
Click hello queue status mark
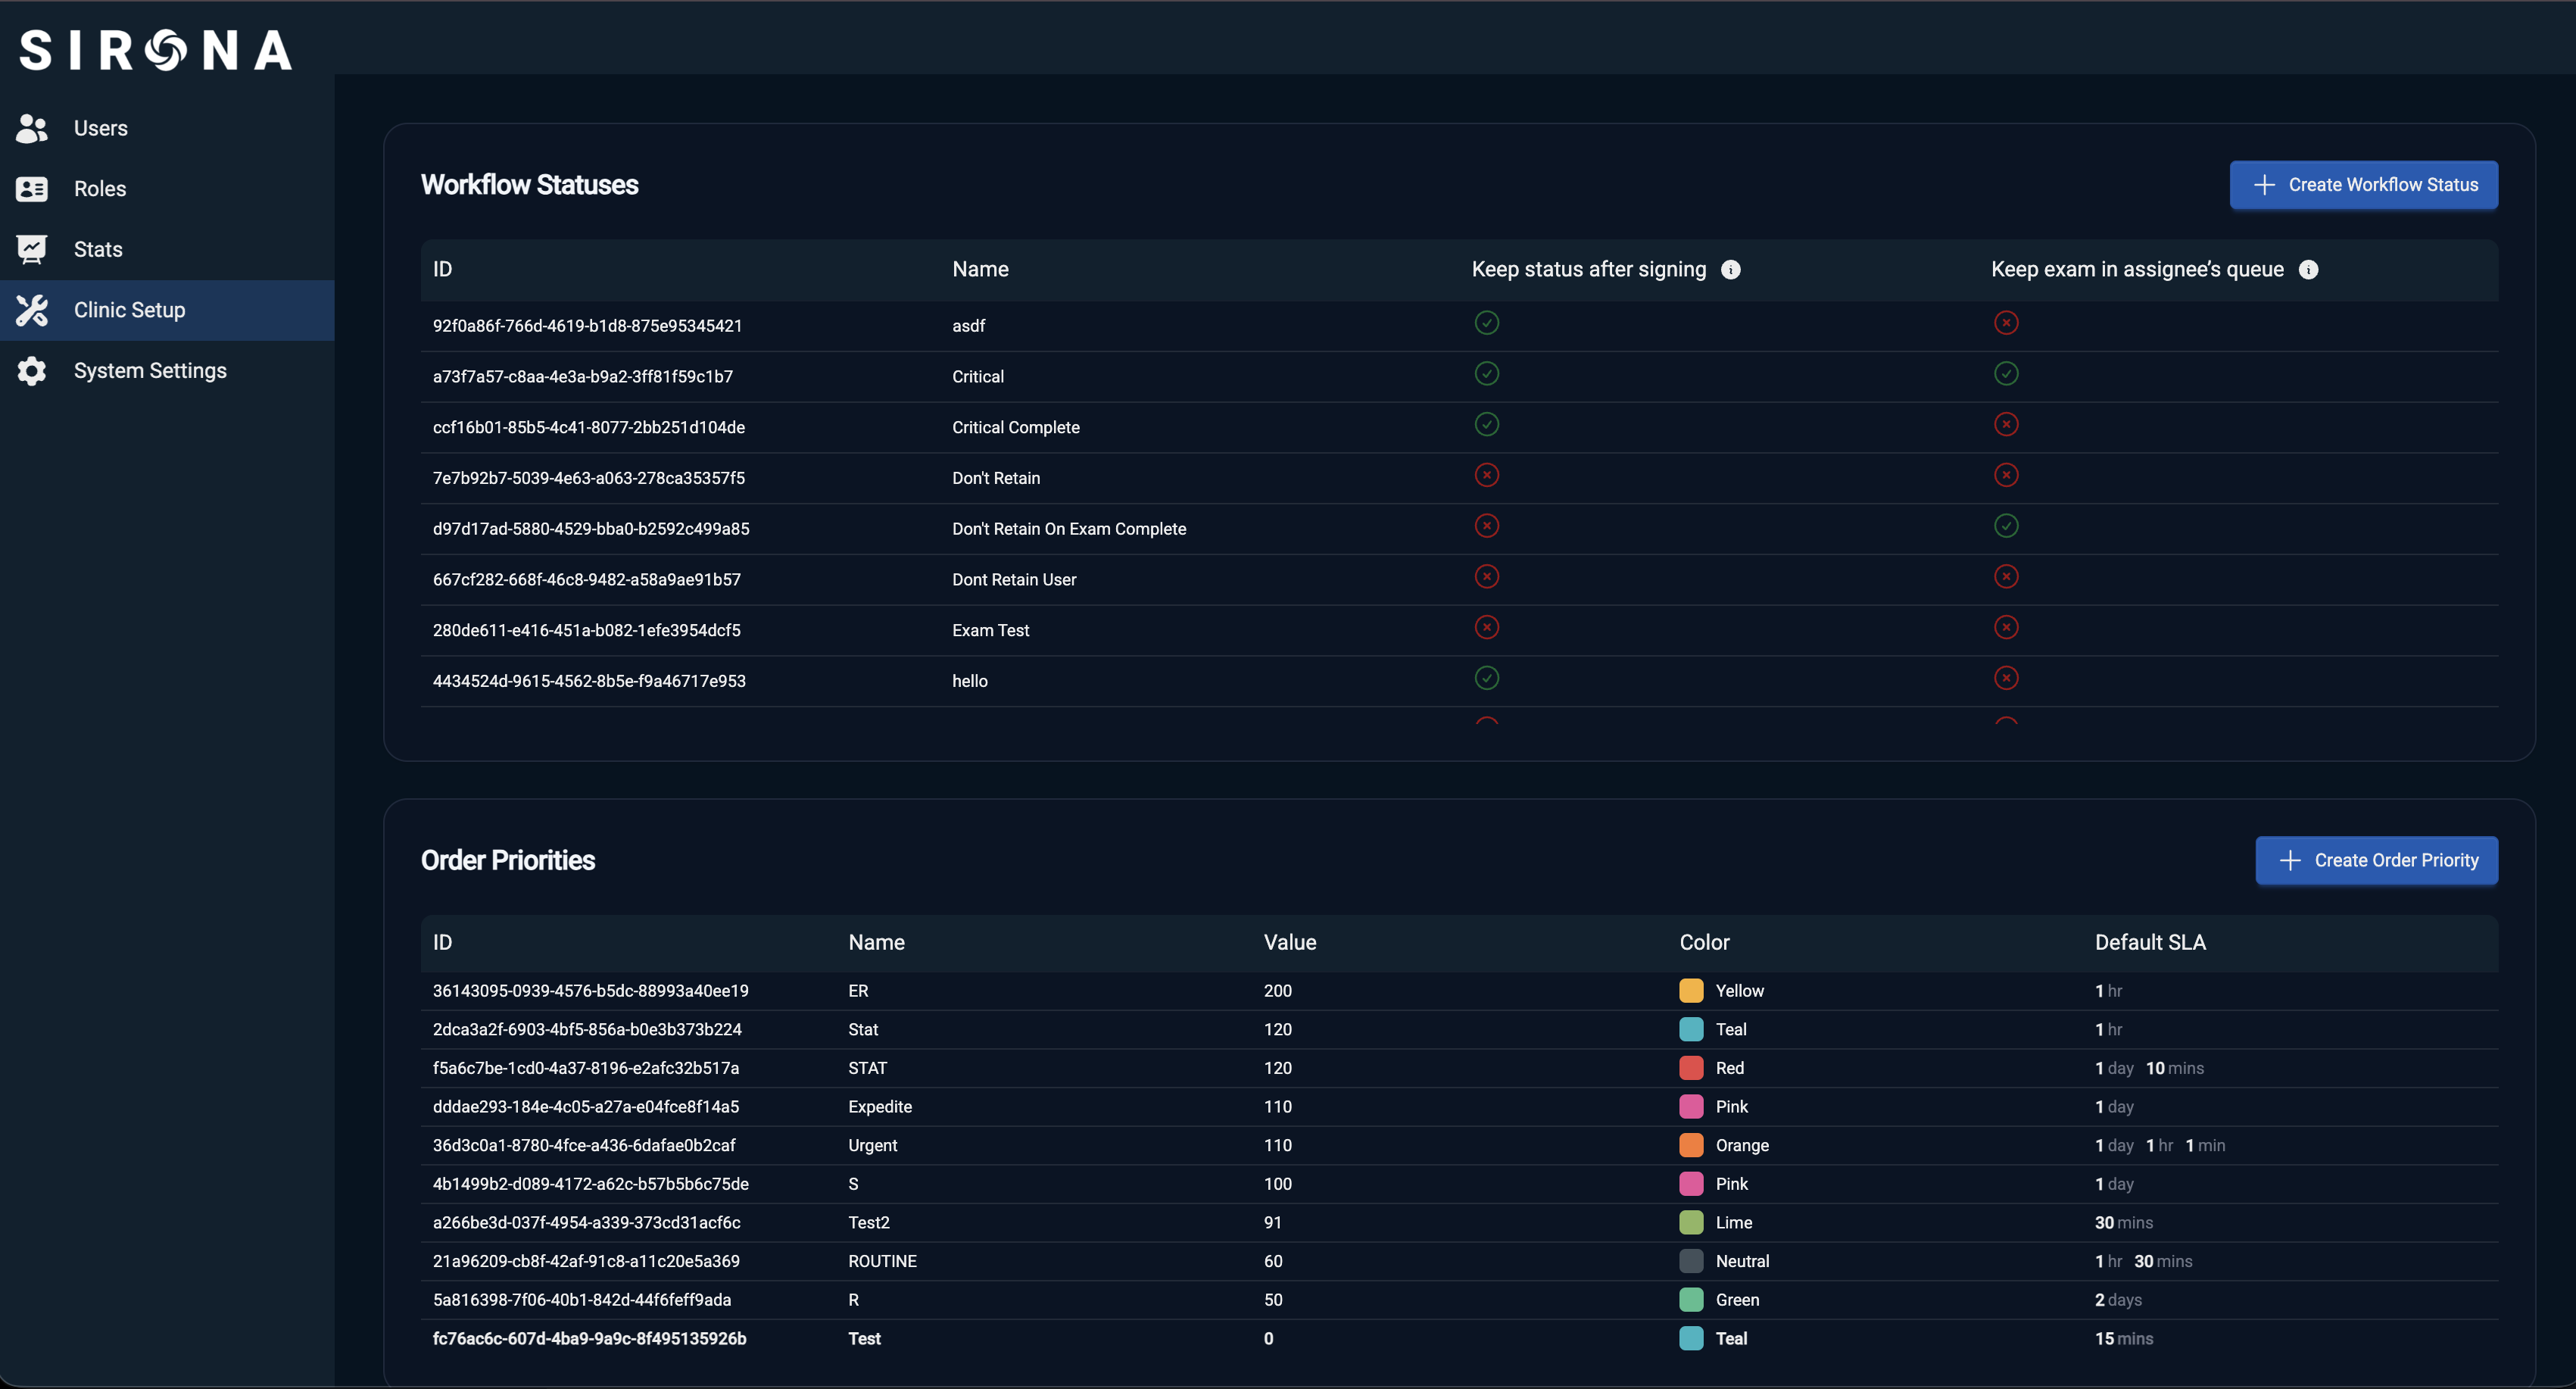[2006, 678]
